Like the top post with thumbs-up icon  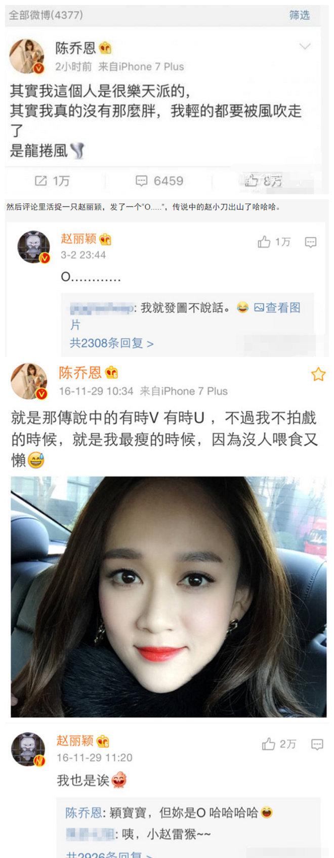pos(262,181)
